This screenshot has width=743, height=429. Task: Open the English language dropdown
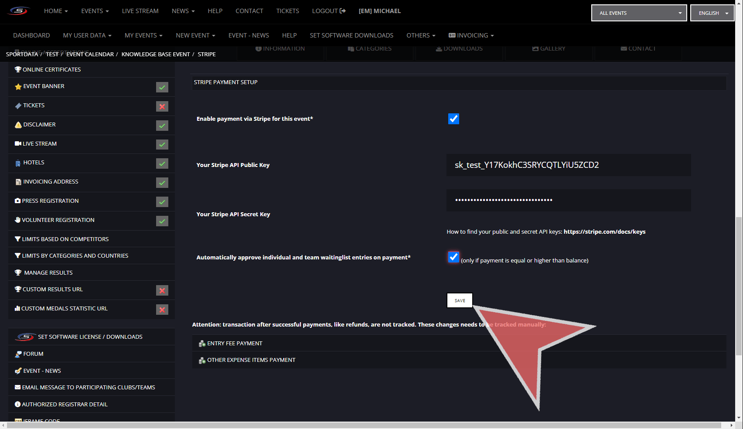(712, 13)
